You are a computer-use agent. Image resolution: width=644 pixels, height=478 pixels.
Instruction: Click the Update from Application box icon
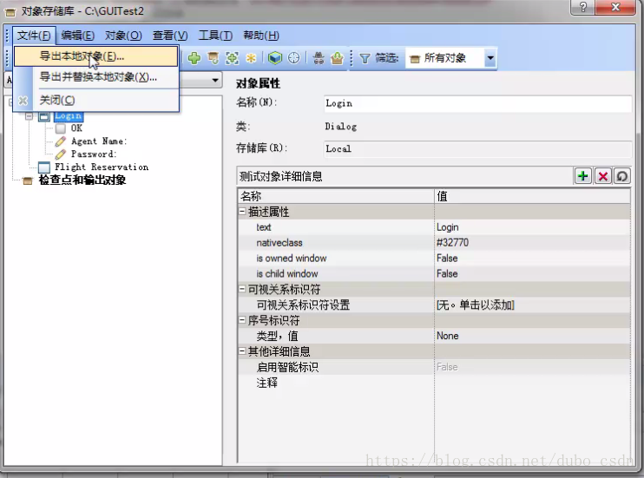[x=214, y=58]
